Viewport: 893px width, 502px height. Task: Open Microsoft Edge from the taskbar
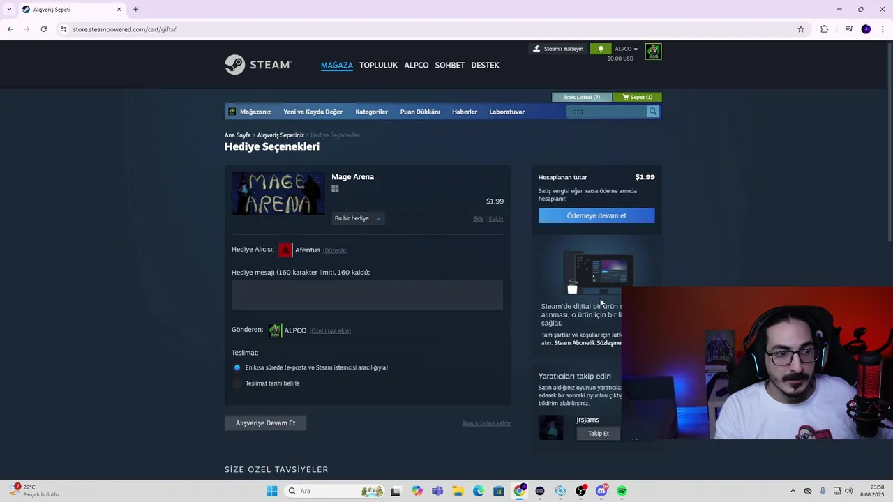click(x=479, y=491)
